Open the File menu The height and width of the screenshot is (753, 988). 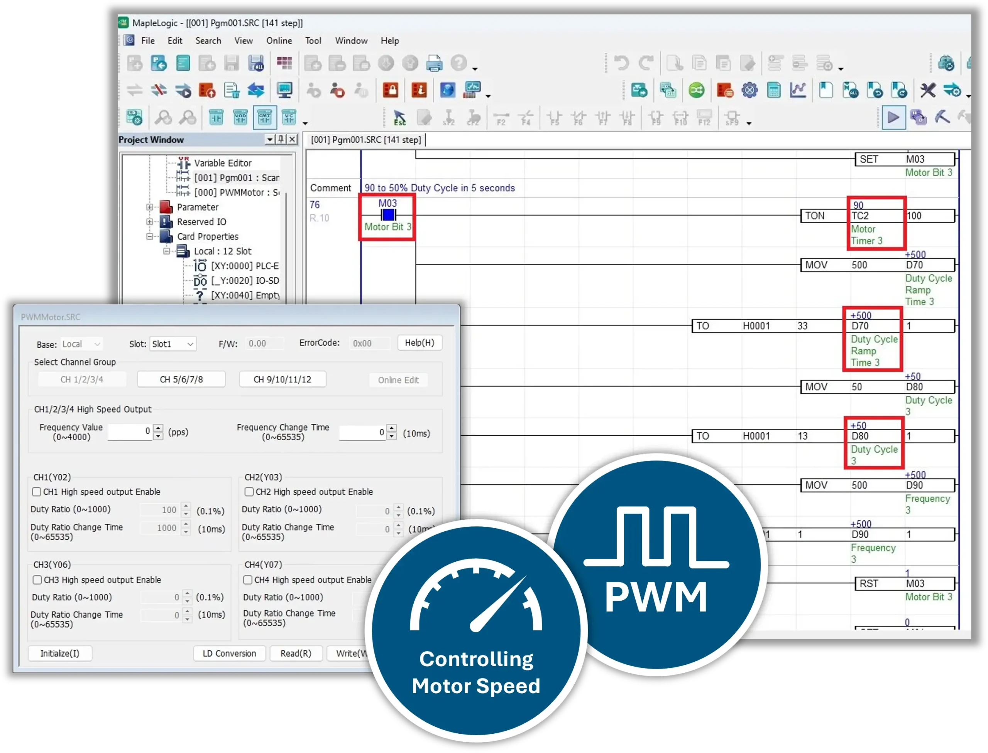pyautogui.click(x=147, y=41)
